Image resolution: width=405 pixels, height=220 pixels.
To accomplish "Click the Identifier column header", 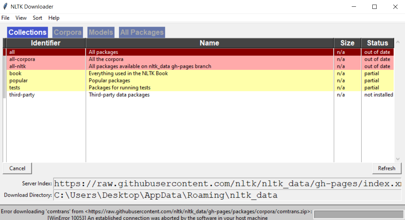I will point(45,43).
